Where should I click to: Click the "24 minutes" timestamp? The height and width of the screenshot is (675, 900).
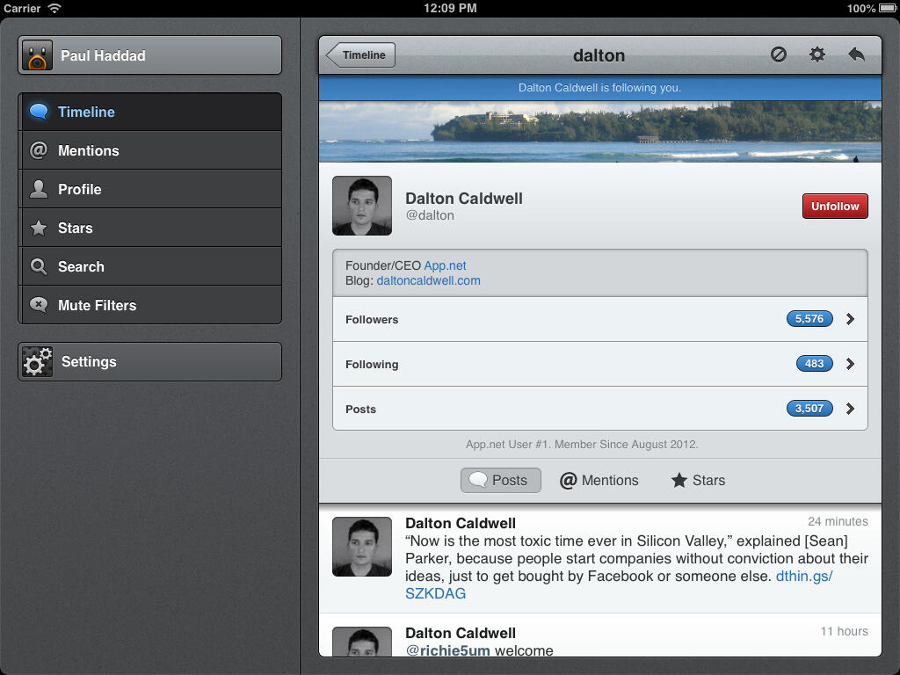(838, 521)
